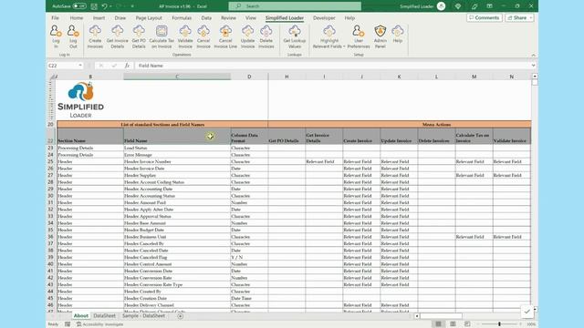Switch to the Home ribbon tab

(x=77, y=18)
